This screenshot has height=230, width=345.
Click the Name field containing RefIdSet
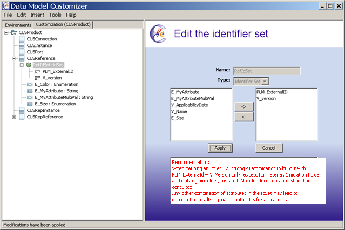(x=267, y=71)
